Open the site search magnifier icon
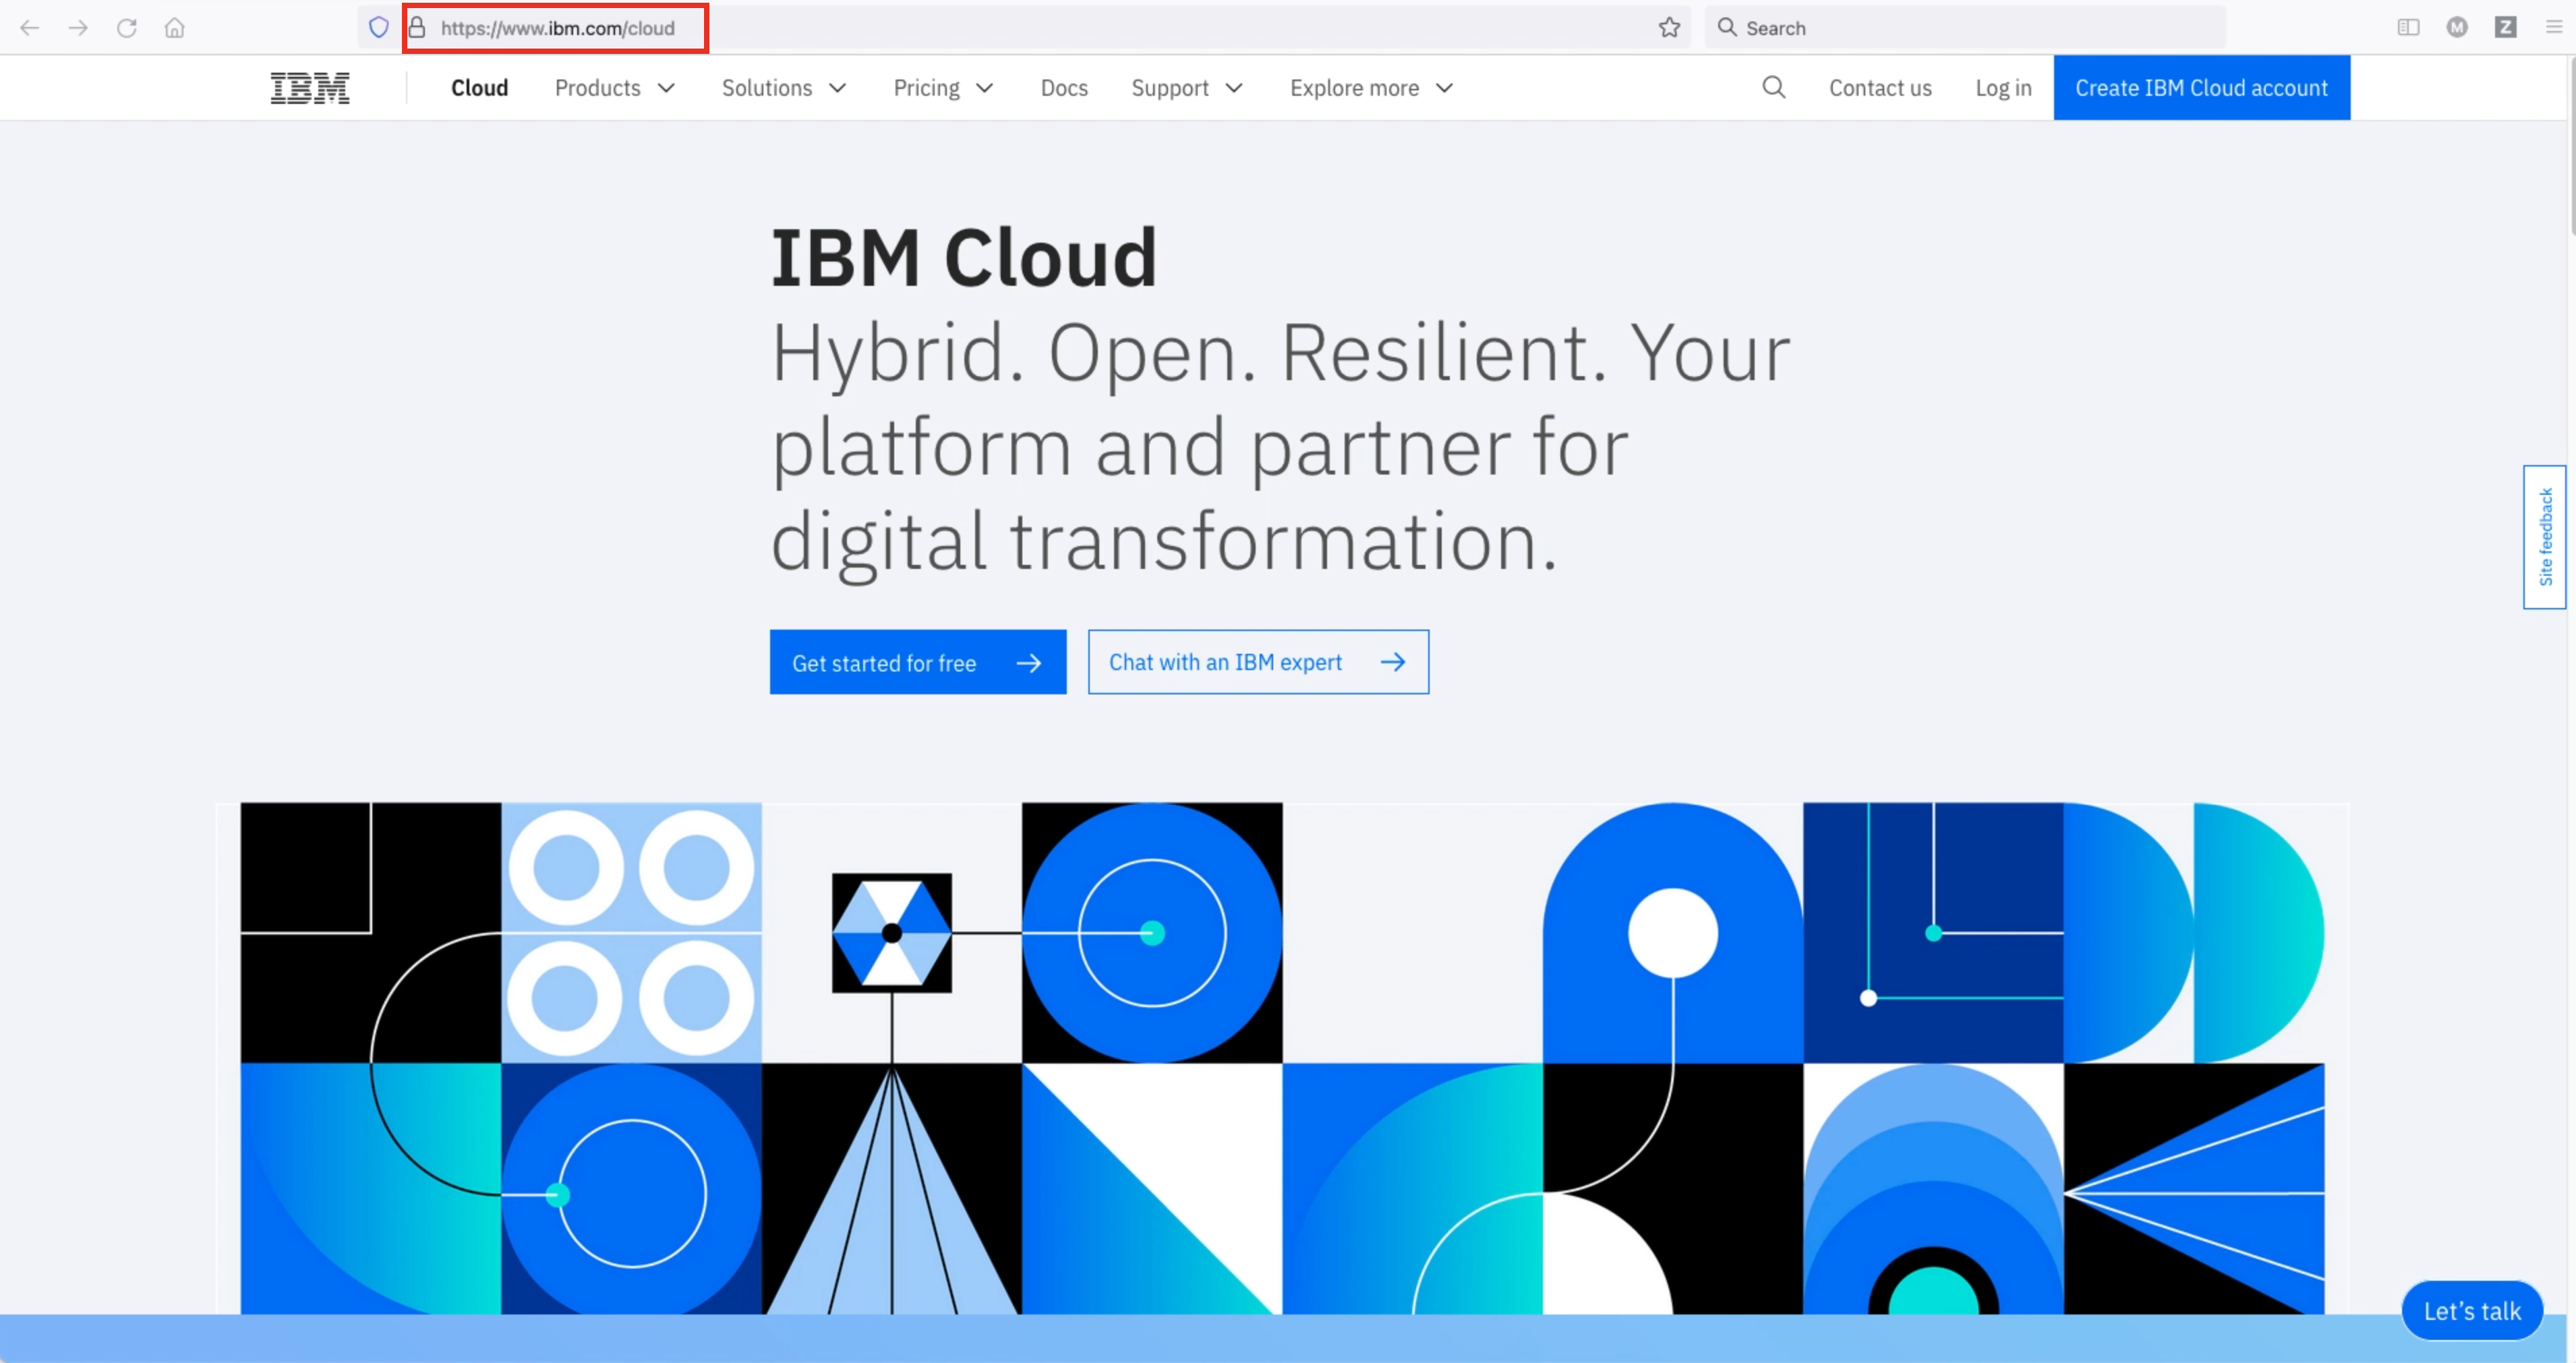Viewport: 2576px width, 1363px height. click(x=1773, y=88)
